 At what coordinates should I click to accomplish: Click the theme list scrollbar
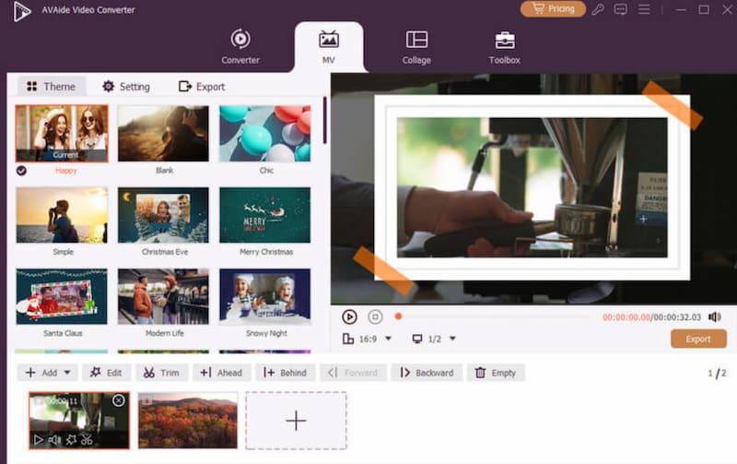pyautogui.click(x=324, y=120)
